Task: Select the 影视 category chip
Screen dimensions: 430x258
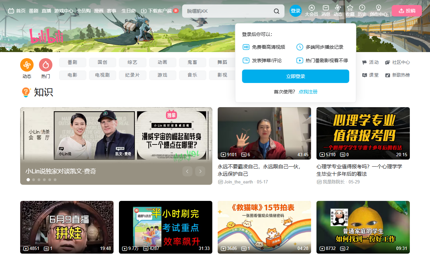Action: click(222, 75)
